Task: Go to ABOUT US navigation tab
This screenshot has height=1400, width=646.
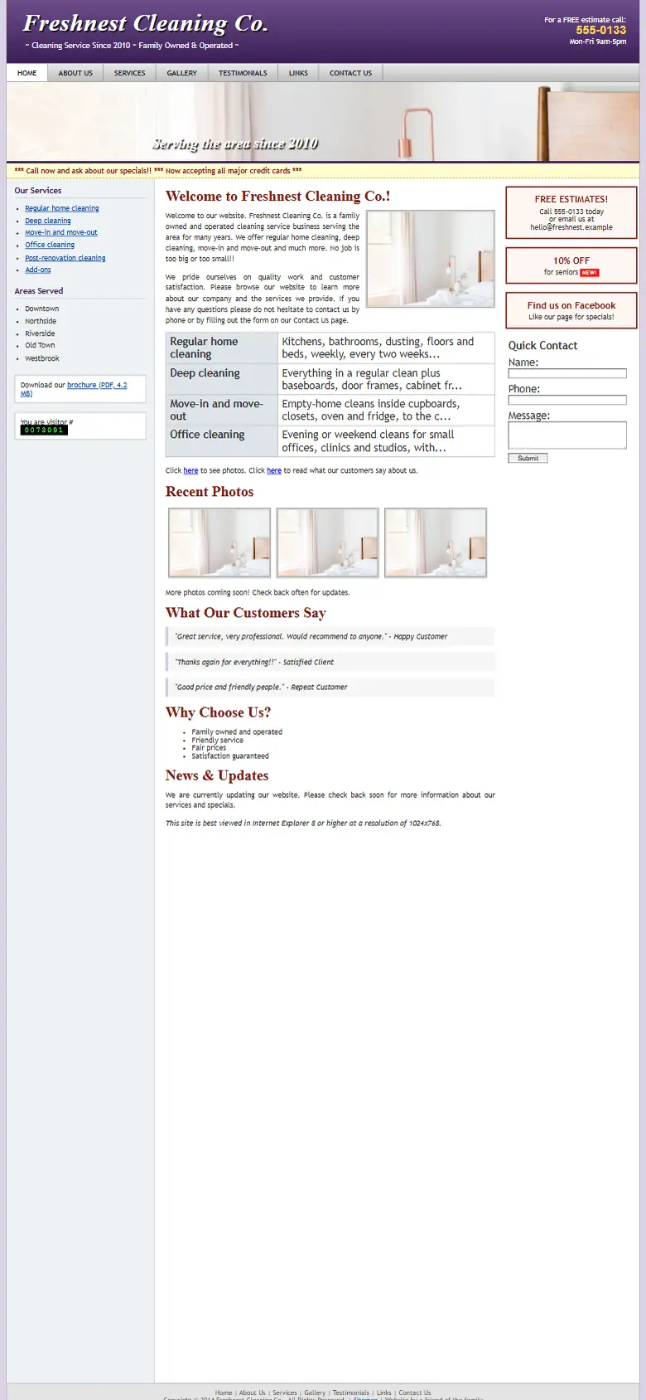Action: coord(75,73)
